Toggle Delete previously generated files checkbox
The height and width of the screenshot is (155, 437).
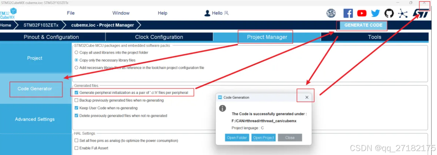click(x=76, y=116)
